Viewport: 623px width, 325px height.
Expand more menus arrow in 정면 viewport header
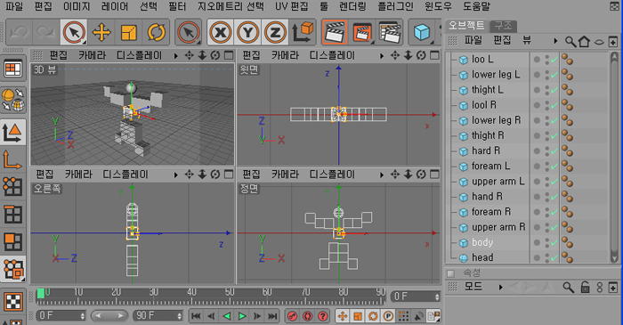pyautogui.click(x=382, y=175)
